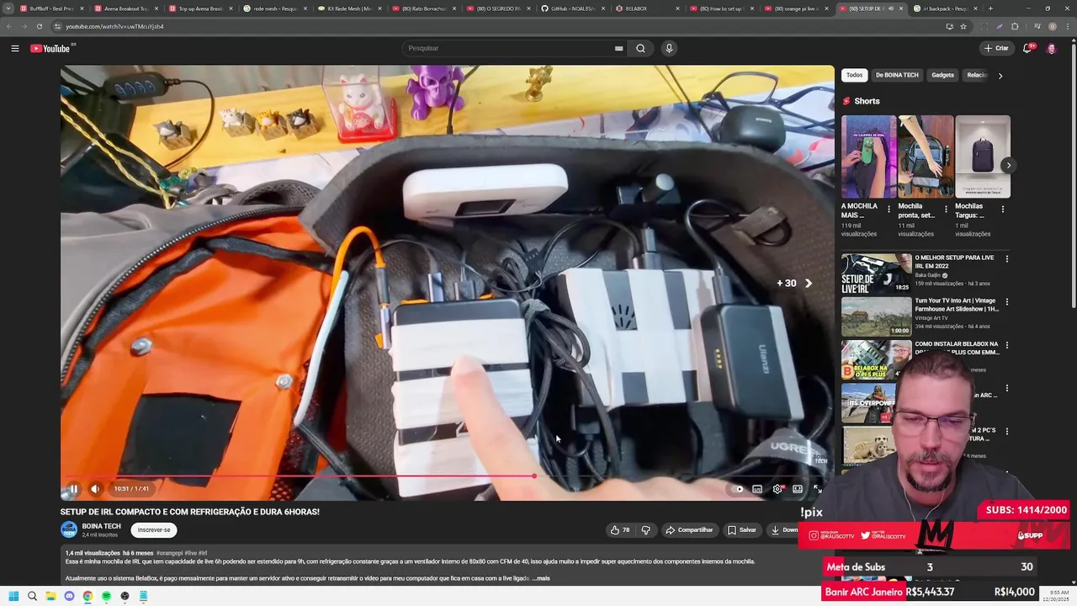Screen dimensions: 1077x606
Task: Go back with the browser back arrow
Action: (x=8, y=26)
